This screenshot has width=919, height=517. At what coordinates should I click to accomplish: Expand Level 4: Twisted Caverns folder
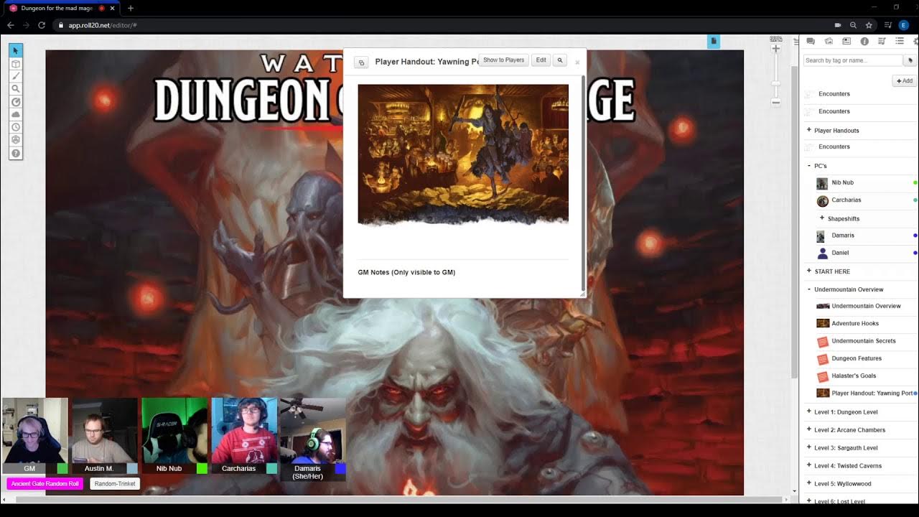tap(808, 466)
